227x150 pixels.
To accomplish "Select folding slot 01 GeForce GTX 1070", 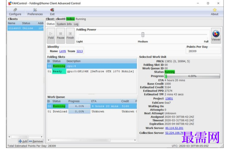I will click(92, 71).
